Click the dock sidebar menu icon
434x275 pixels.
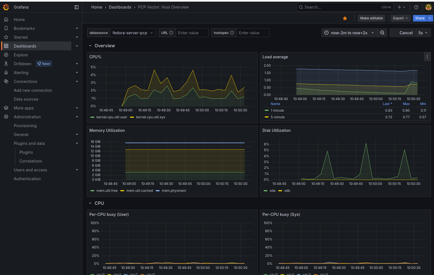[x=77, y=7]
